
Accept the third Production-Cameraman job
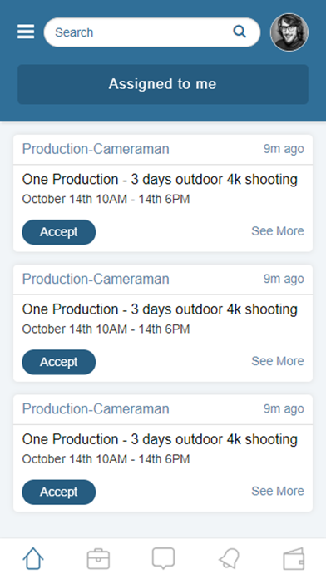(59, 492)
